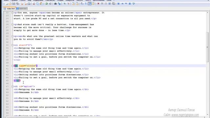The image size is (210, 118).
Task: Click the vertical scrollbar up arrow
Action: [207, 12]
